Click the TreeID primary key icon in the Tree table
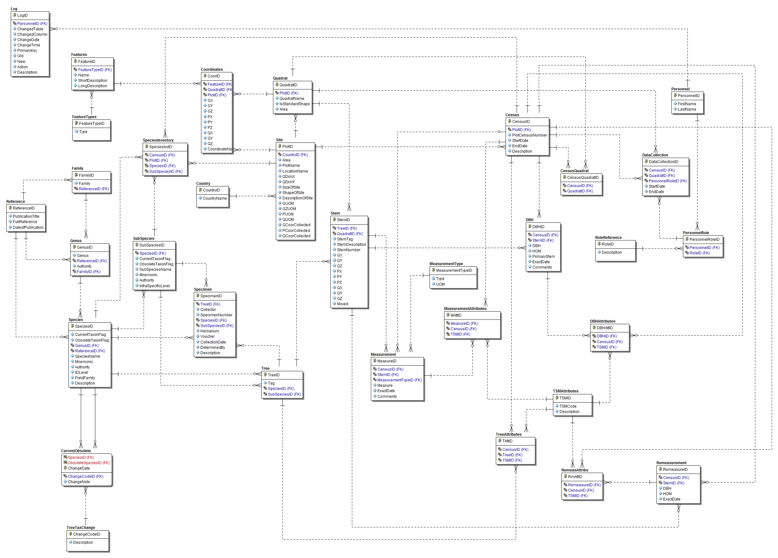The image size is (778, 558). click(x=265, y=375)
